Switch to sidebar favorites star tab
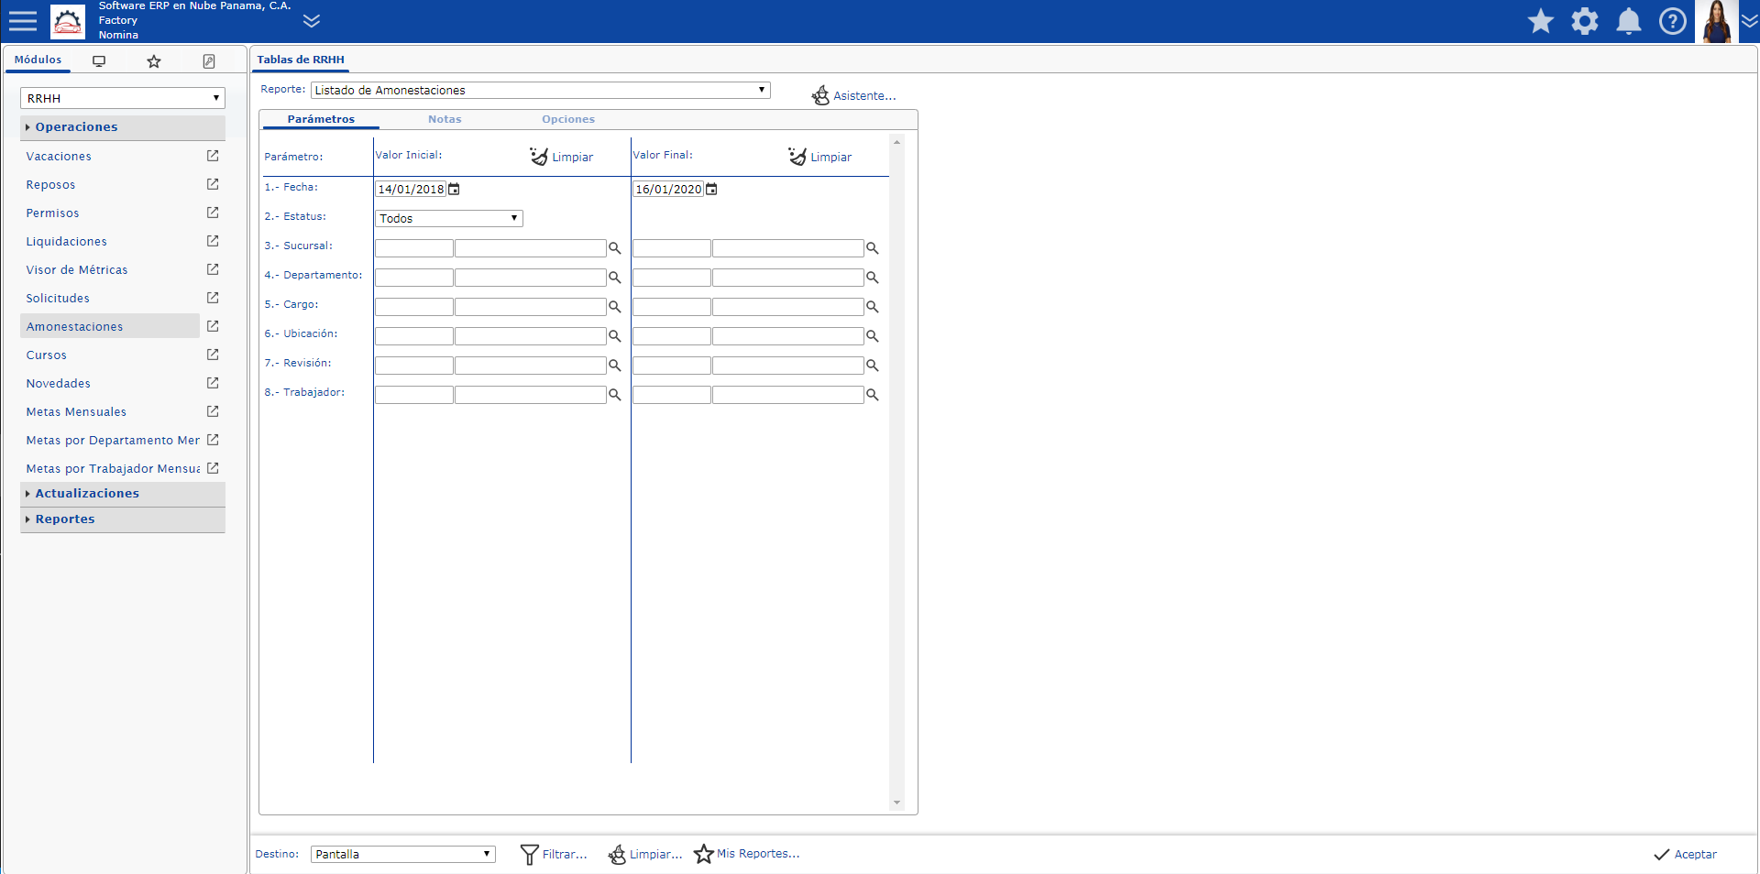 point(154,61)
